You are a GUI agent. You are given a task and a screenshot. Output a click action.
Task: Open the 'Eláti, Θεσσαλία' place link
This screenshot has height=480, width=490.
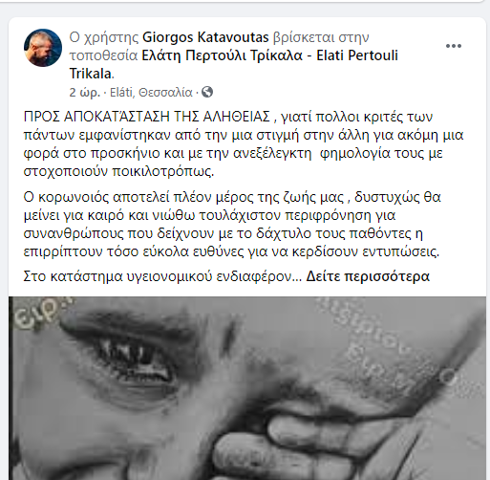tap(151, 93)
